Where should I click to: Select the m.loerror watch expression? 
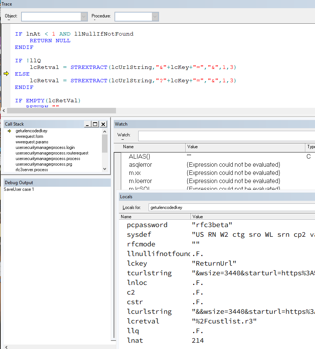pyautogui.click(x=140, y=181)
